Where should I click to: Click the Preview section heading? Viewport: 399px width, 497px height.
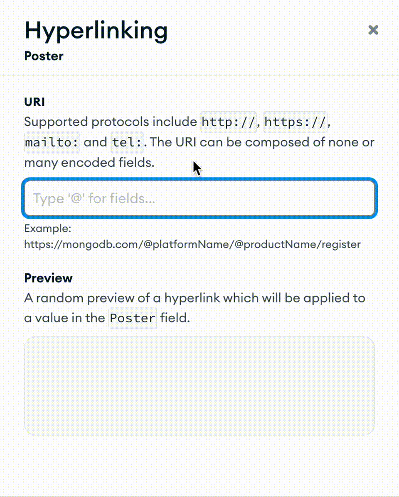click(x=48, y=278)
